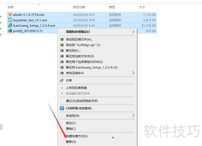This screenshot has height=146, width=202.
Task: Click the archive icon beside 添加到 "SoftMgr.zip" (T)
Action: [62, 45]
